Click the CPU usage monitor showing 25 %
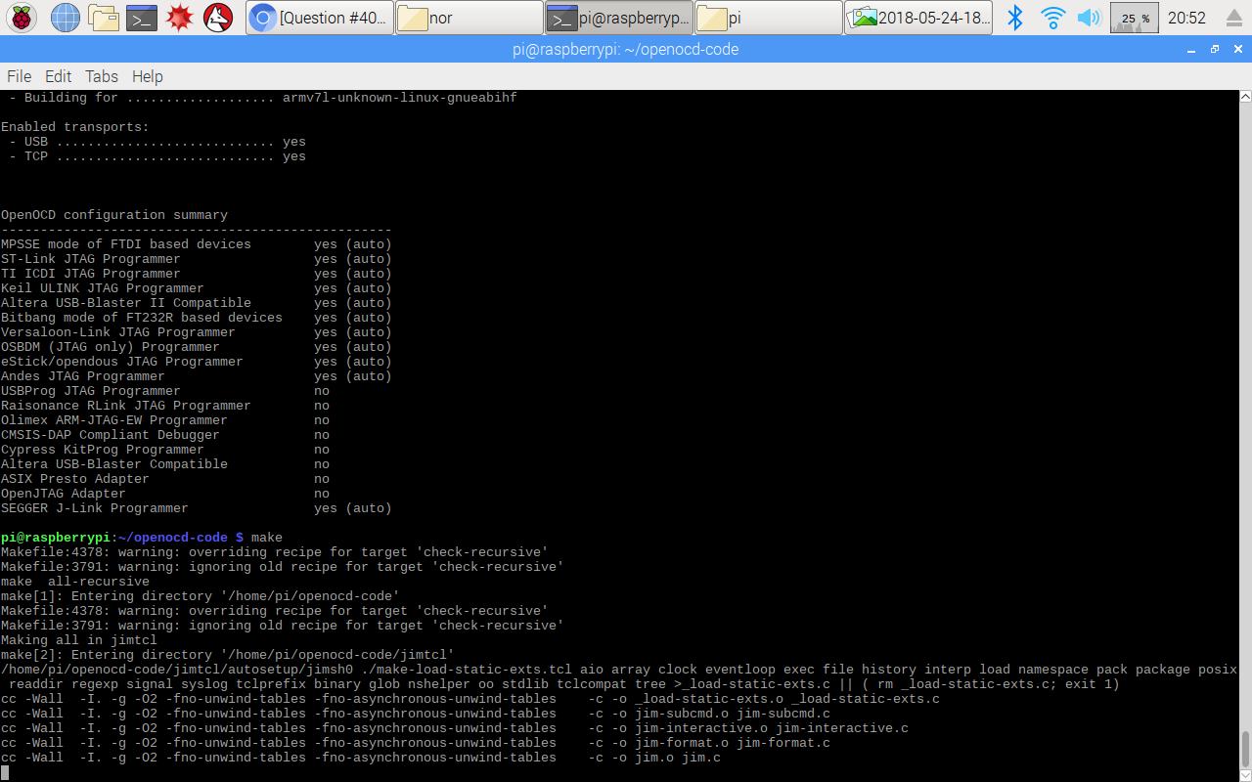The height and width of the screenshot is (782, 1252). 1135,18
